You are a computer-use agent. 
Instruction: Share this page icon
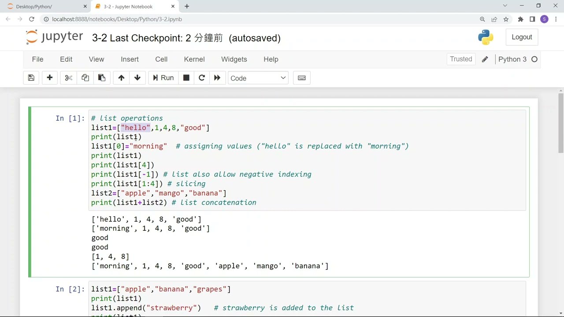tap(494, 19)
